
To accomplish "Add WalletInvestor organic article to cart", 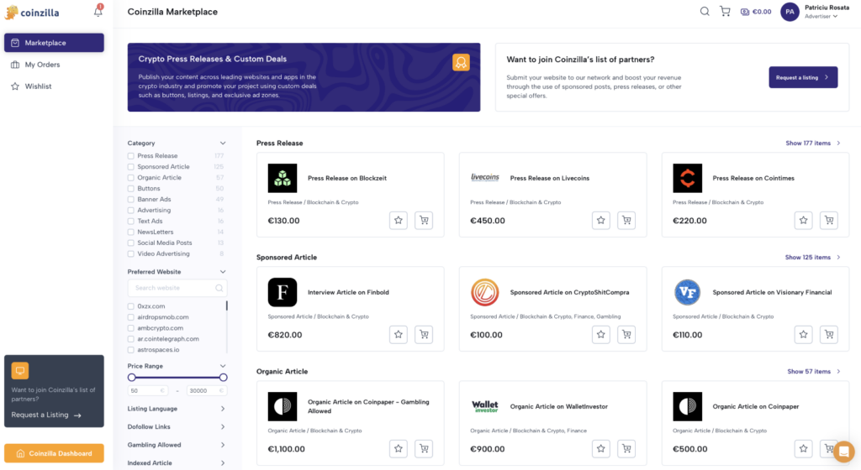I will coord(626,449).
